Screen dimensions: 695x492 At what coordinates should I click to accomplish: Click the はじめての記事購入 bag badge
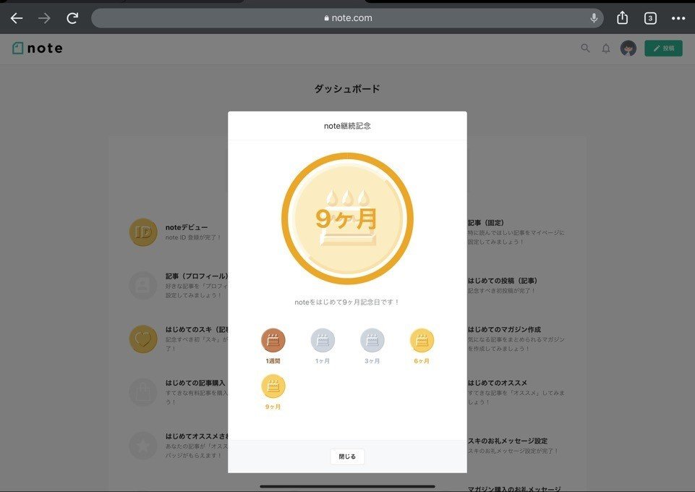[x=143, y=392]
